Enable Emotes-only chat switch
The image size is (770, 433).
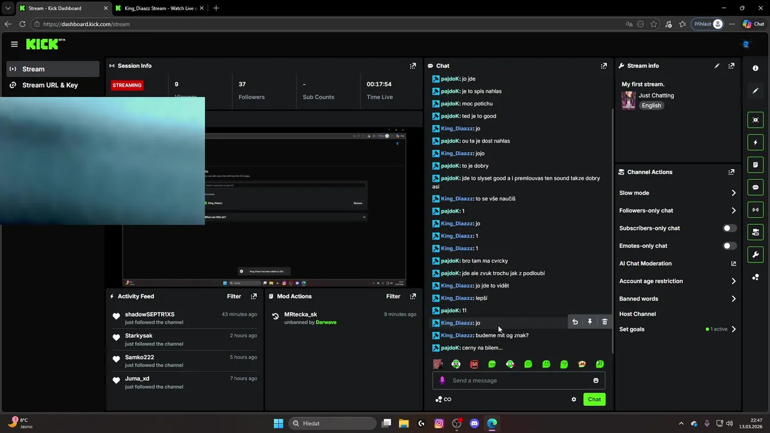pyautogui.click(x=729, y=245)
